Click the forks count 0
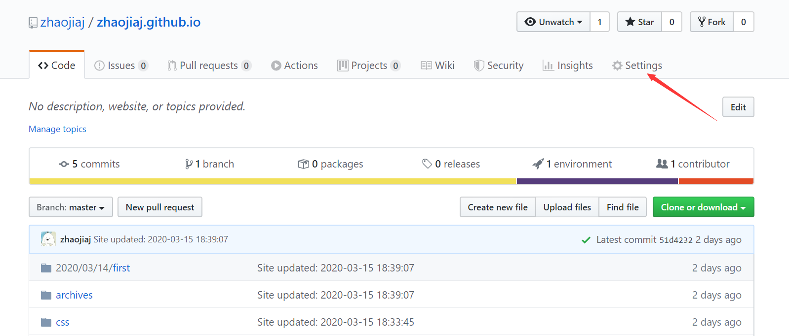The height and width of the screenshot is (336, 789). pyautogui.click(x=744, y=22)
